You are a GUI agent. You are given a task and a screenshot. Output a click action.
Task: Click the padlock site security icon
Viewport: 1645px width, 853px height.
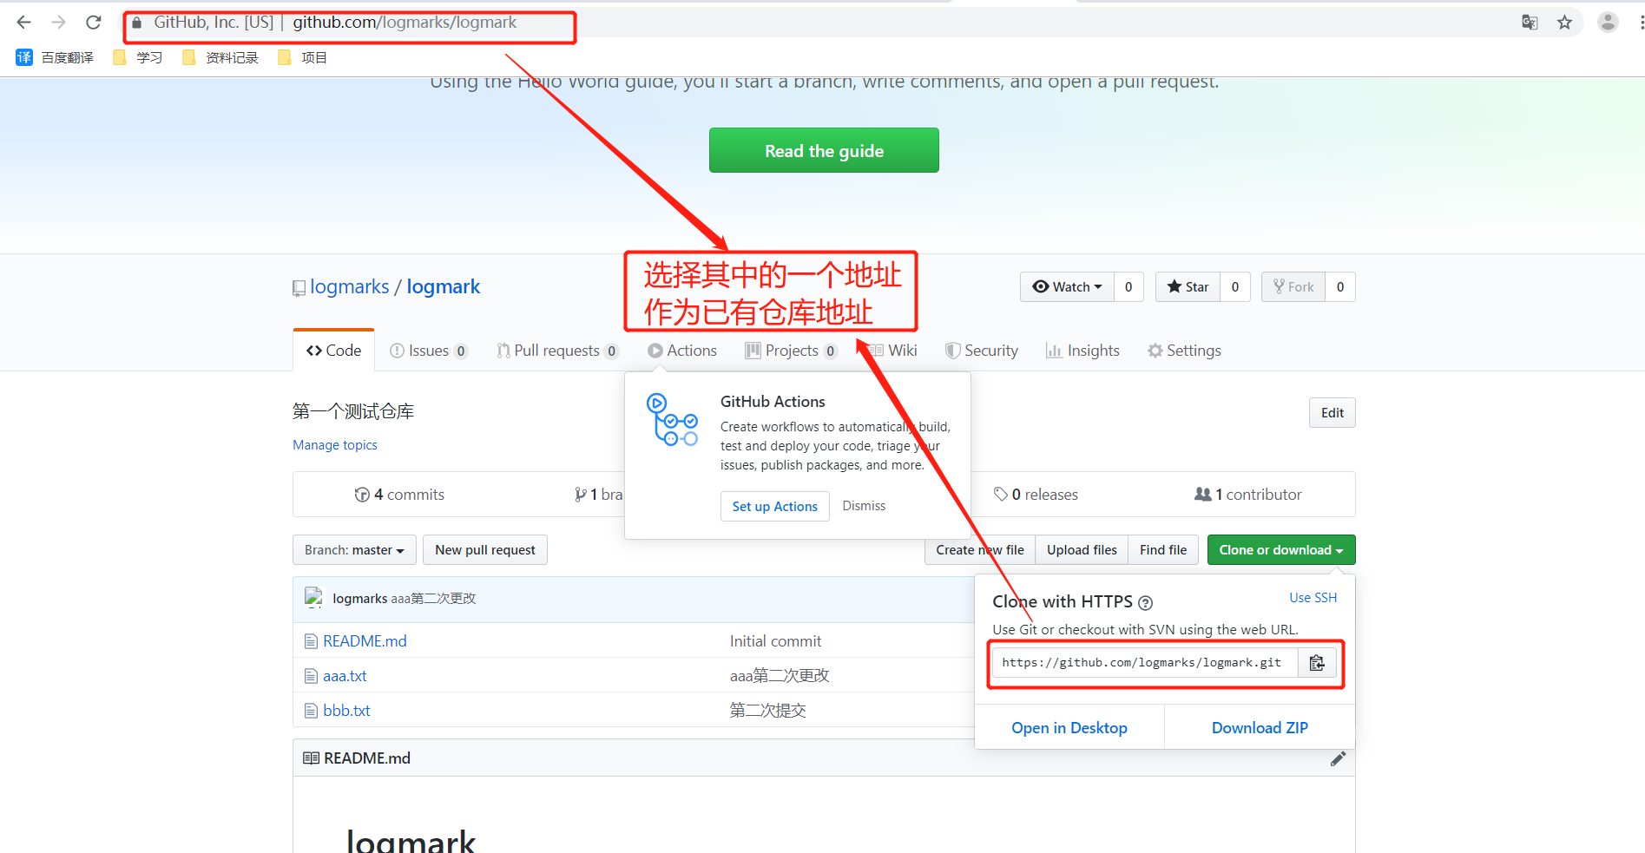point(136,23)
